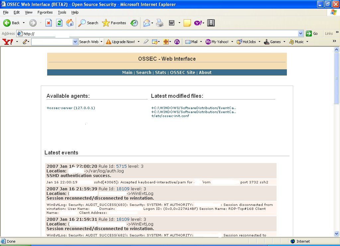The image size is (340, 246).
Task: Click the Done status bar text
Action: coord(11,241)
